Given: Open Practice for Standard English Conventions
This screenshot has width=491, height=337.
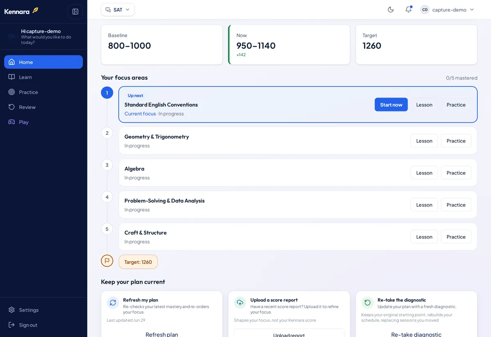Looking at the screenshot, I should coord(456,105).
